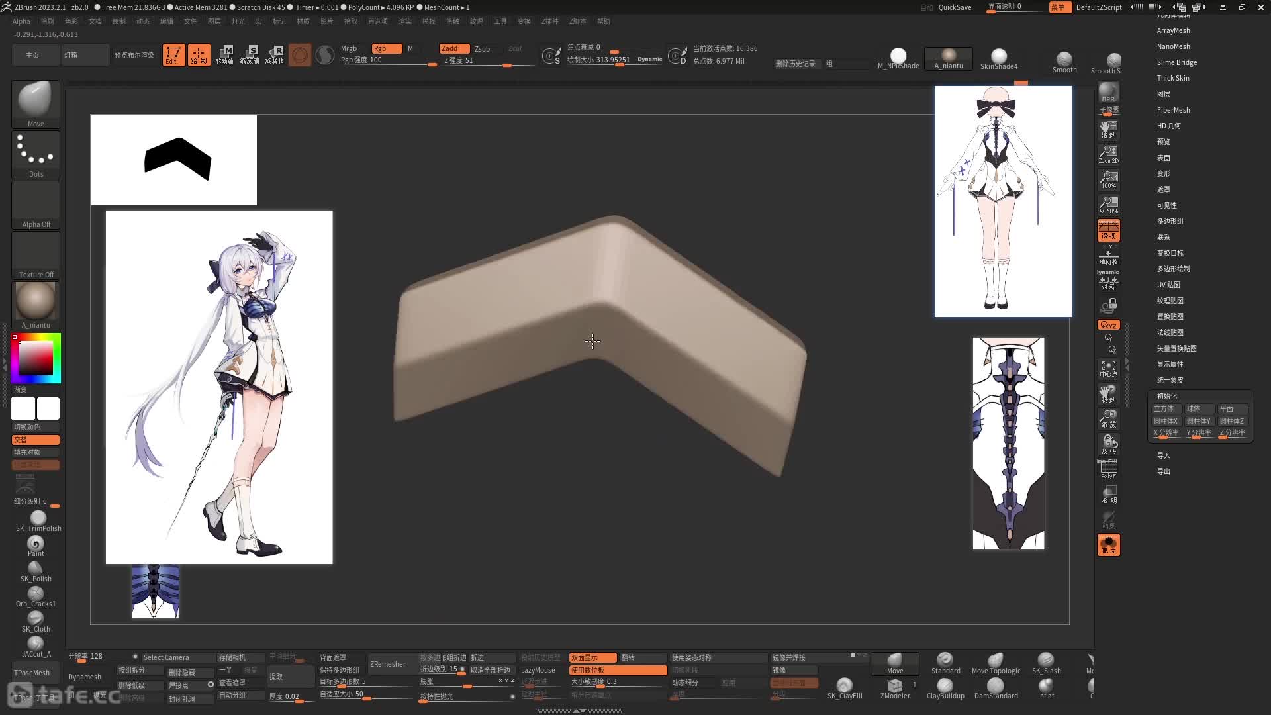The image size is (1271, 715).
Task: Toggle the Transparency (透明) icon
Action: click(1108, 495)
